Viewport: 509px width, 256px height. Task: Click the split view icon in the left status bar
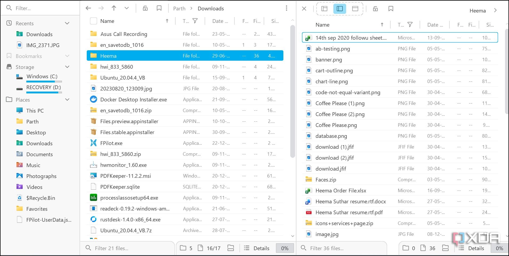tap(231, 248)
